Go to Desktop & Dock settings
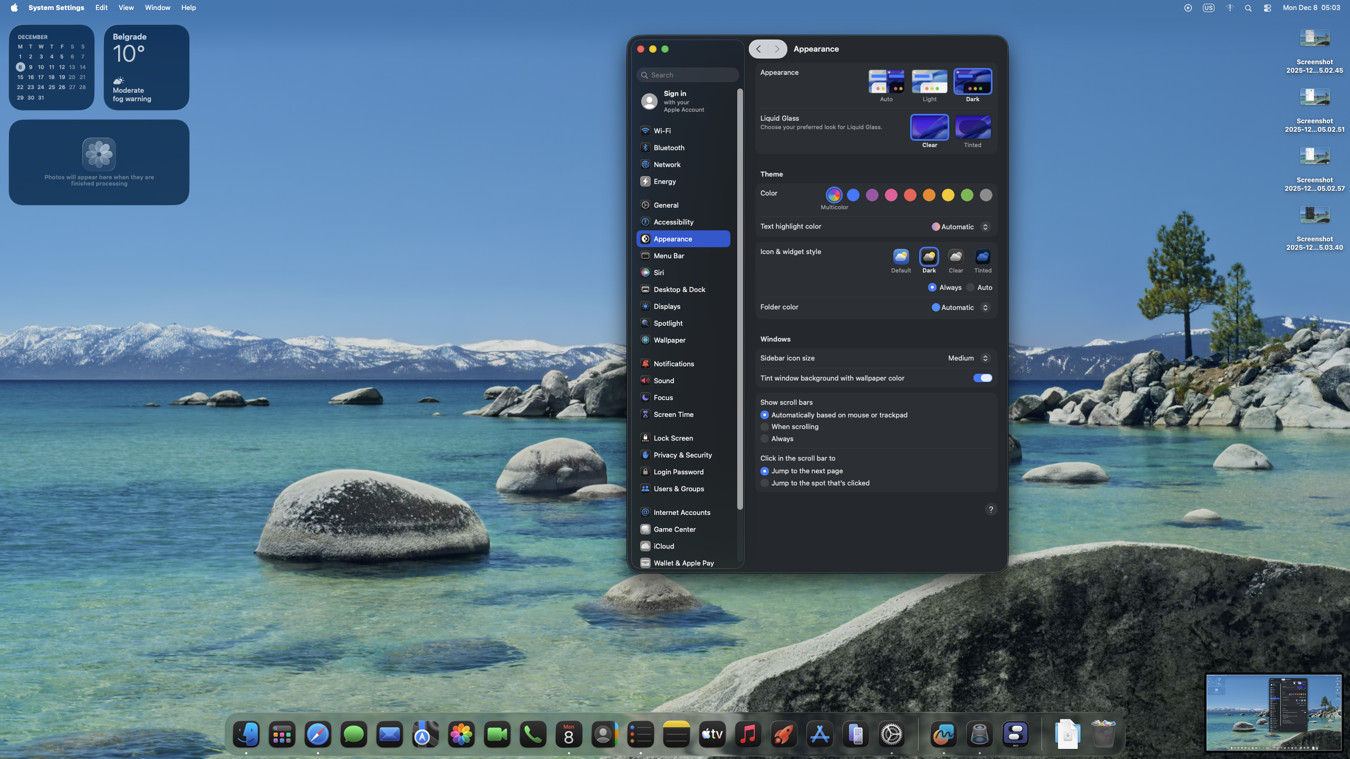Screen dimensions: 1350x759 [679, 289]
